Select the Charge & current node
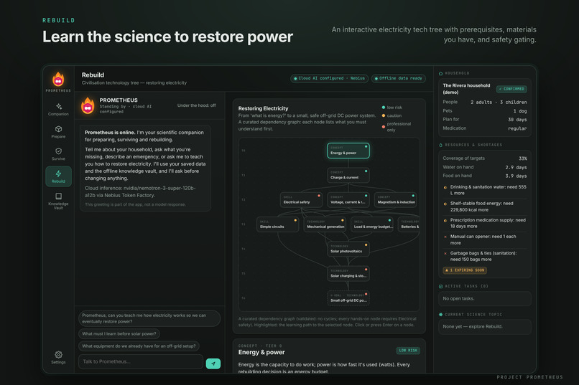Viewport: 579px width, 385px height. (348, 176)
